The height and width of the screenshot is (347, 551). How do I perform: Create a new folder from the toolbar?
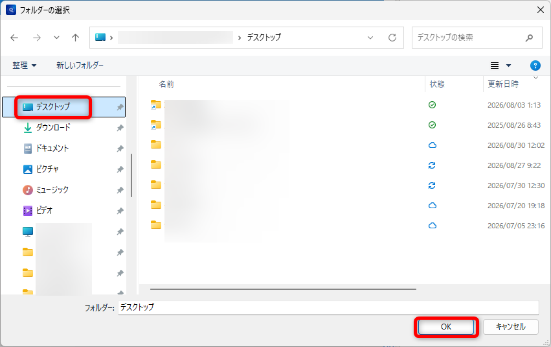80,66
